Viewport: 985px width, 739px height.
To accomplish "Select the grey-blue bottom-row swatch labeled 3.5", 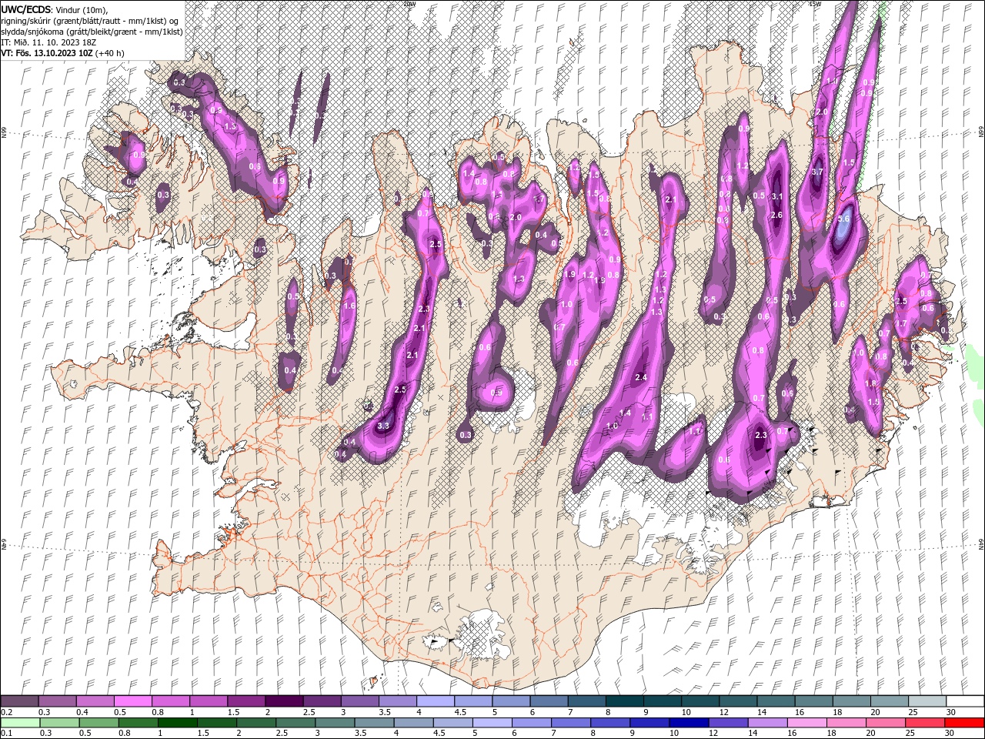I will click(375, 722).
